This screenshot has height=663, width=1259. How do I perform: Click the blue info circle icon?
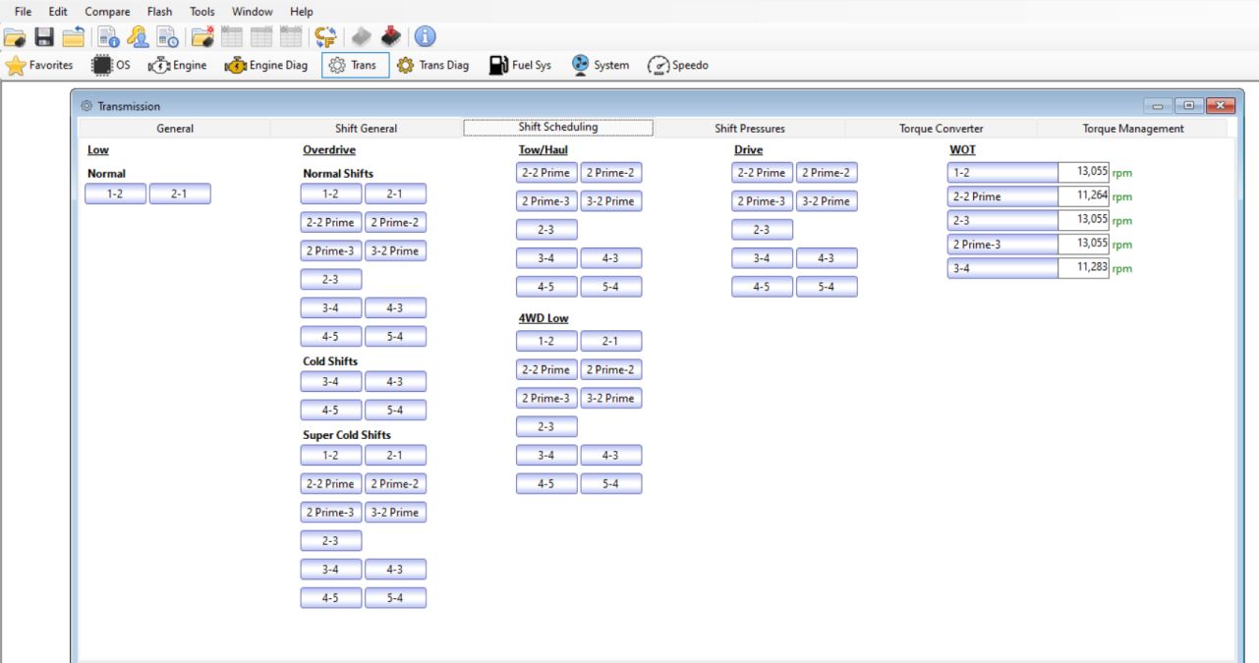425,37
